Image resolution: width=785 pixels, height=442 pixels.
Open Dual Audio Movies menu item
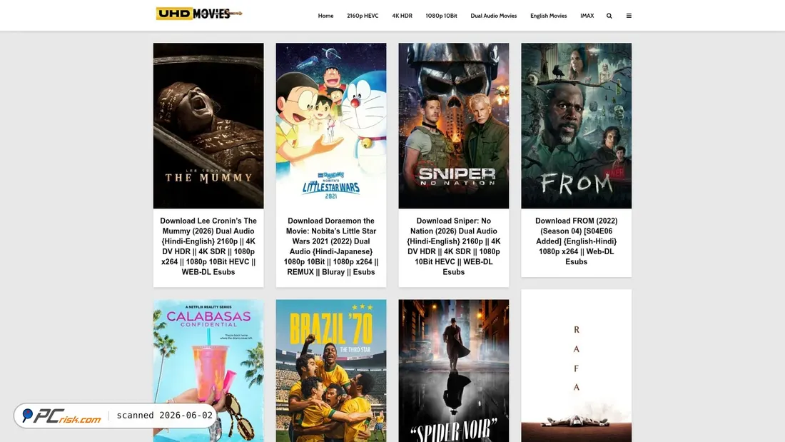click(x=493, y=16)
